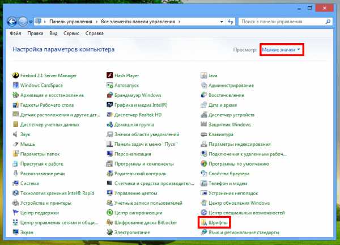Open the Гаджеты Рабочего стола link
Viewport: 340px width, 245px height.
[x=47, y=105]
